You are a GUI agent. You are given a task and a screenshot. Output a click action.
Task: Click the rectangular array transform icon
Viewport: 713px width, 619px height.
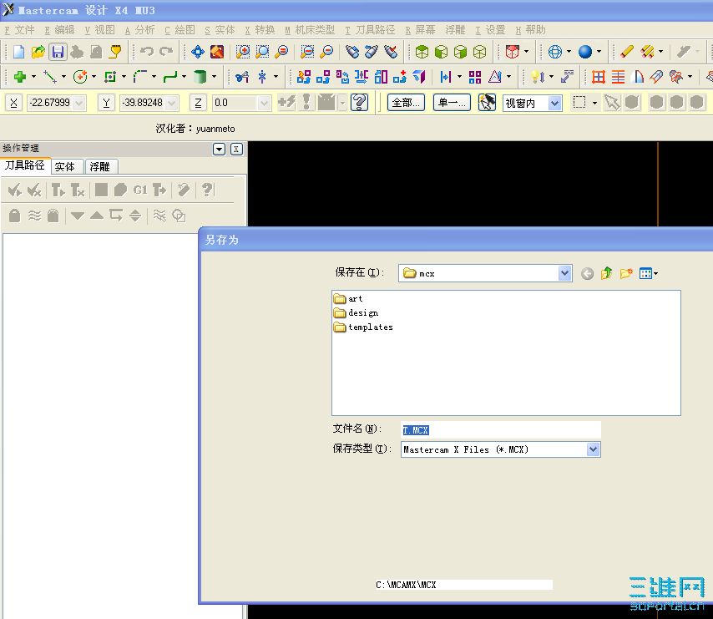475,77
